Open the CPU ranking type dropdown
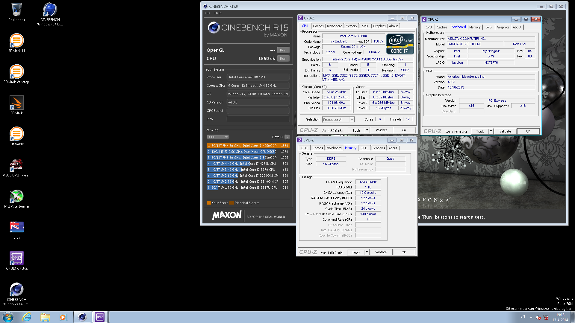Image resolution: width=575 pixels, height=323 pixels. click(x=218, y=137)
